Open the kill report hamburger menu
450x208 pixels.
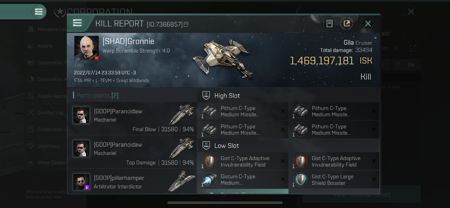click(77, 23)
